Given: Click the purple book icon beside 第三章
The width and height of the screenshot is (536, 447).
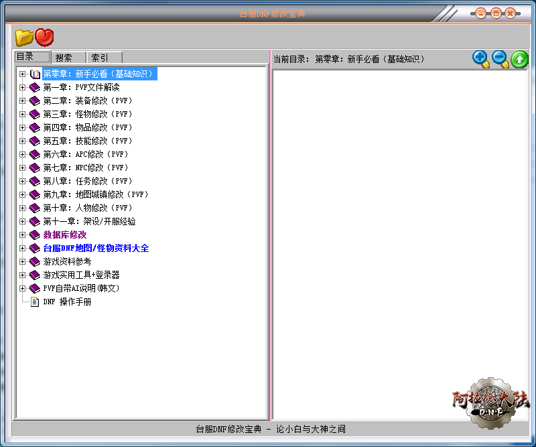Looking at the screenshot, I should [35, 114].
